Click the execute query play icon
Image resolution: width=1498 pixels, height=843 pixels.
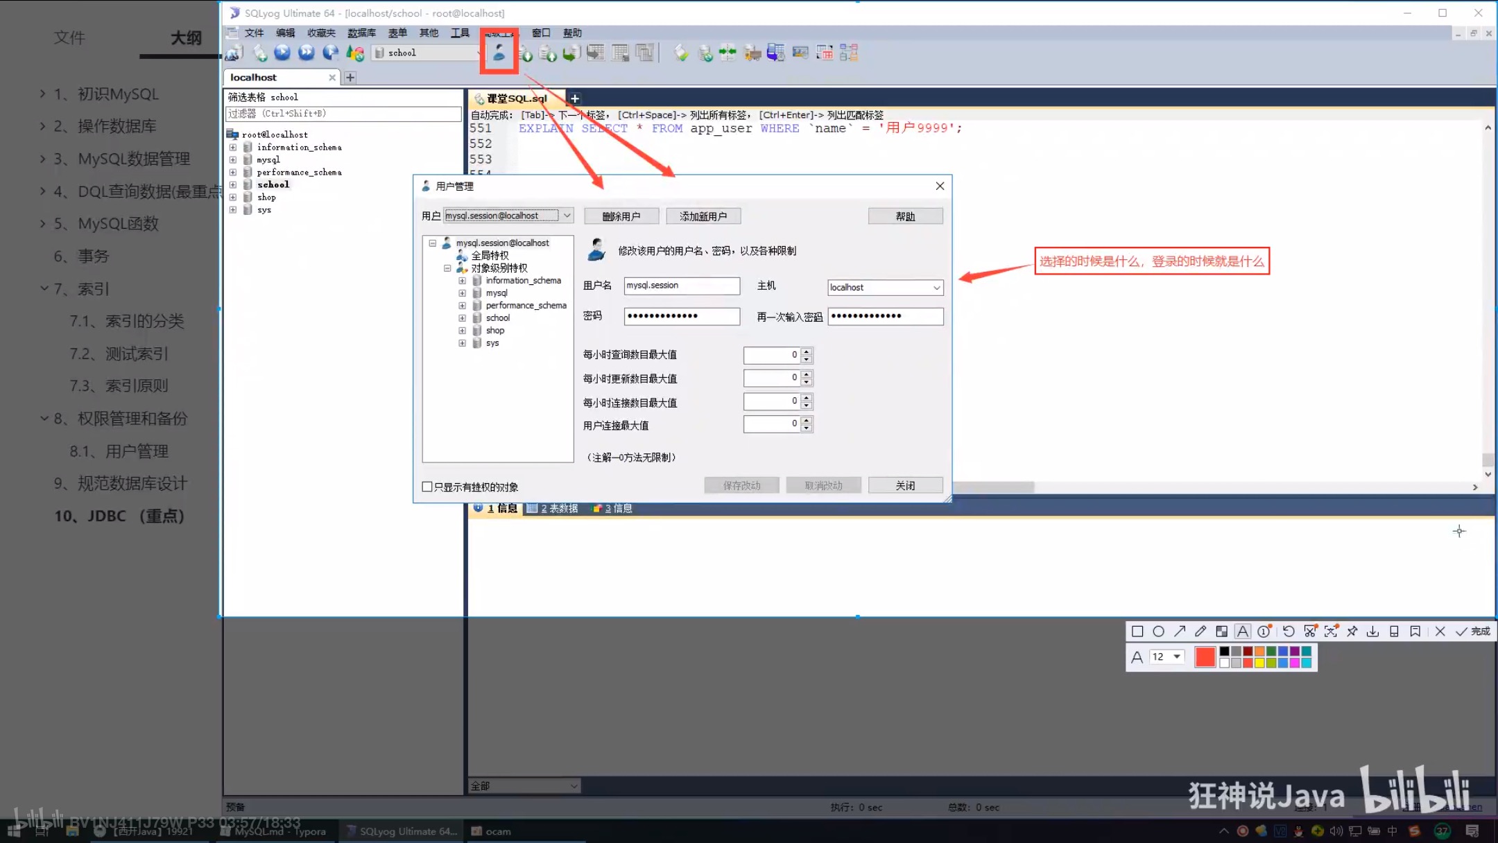282,53
